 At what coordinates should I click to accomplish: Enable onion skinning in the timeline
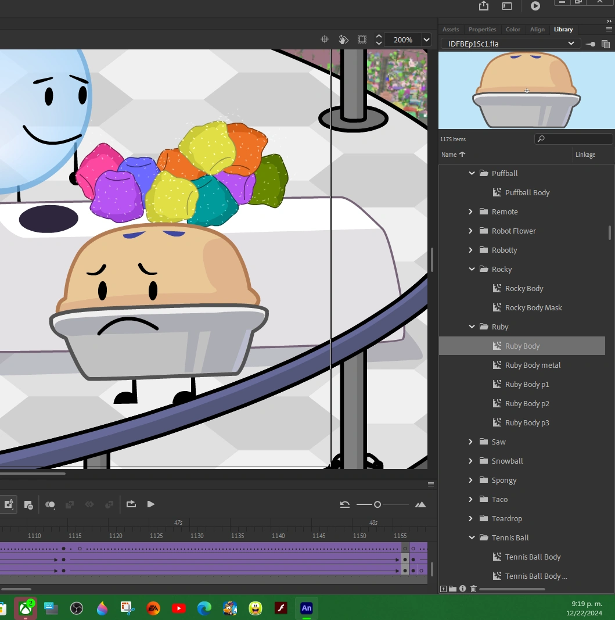tap(49, 504)
